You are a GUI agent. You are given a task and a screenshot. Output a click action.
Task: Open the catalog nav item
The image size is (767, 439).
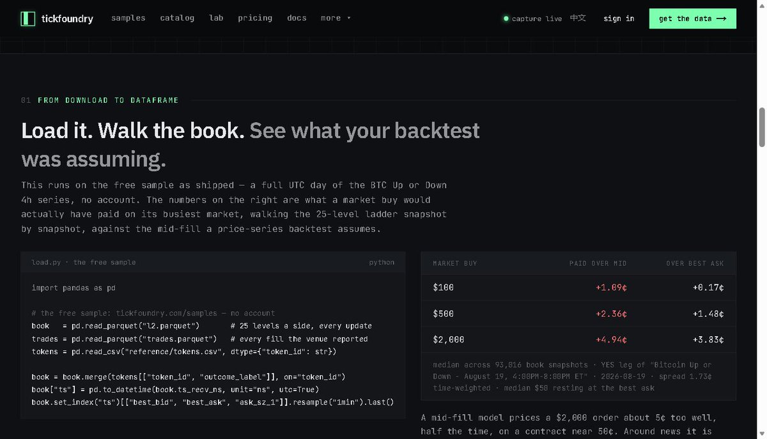pos(177,18)
